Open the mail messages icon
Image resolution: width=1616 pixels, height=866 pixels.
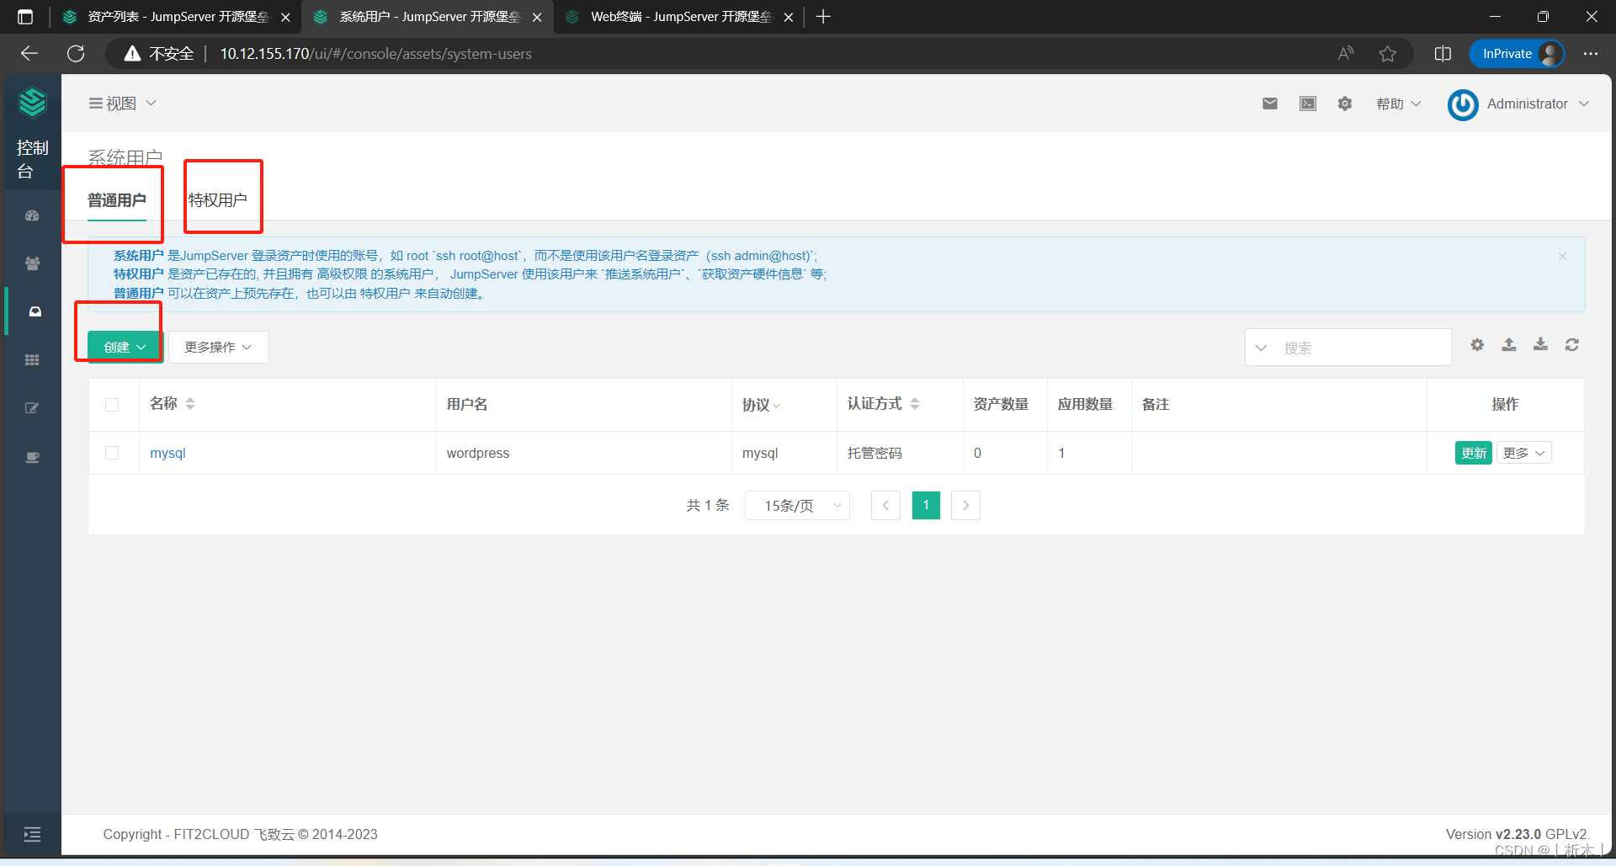pyautogui.click(x=1270, y=104)
